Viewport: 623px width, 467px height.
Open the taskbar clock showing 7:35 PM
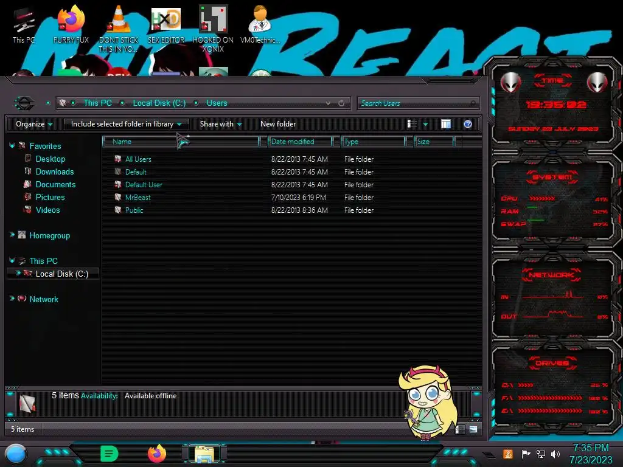[591, 454]
